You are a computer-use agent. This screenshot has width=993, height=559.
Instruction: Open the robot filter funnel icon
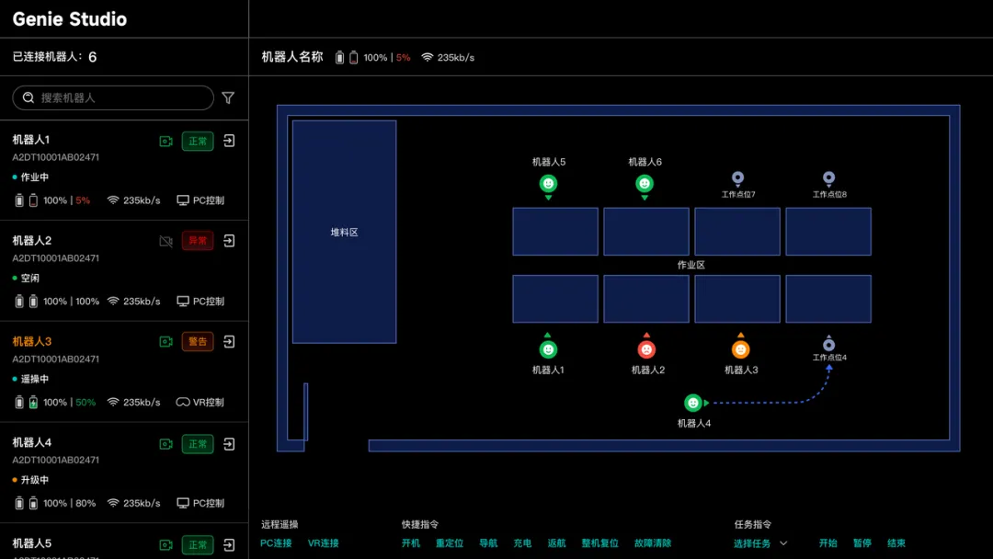228,98
